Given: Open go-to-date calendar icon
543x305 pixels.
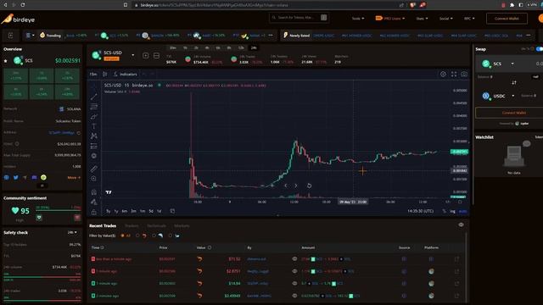Looking at the screenshot, I should tap(172, 211).
